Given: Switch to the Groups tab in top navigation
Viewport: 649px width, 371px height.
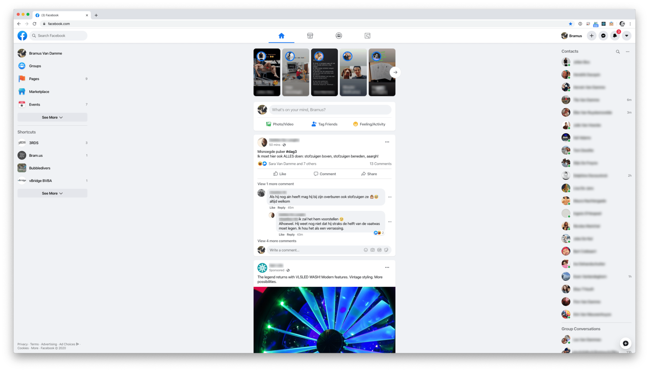Looking at the screenshot, I should pyautogui.click(x=339, y=36).
